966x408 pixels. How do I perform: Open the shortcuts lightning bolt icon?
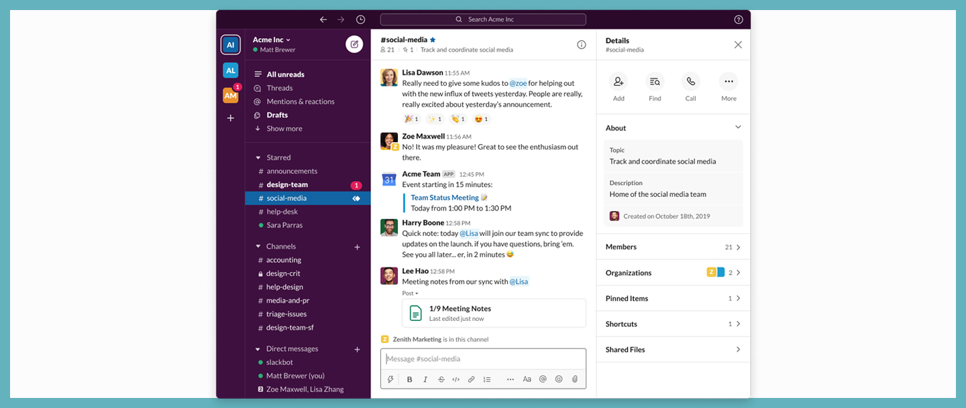391,379
